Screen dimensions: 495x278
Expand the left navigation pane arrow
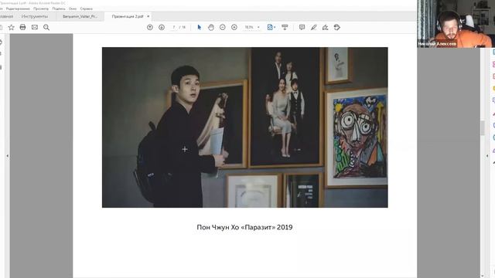pos(7,156)
